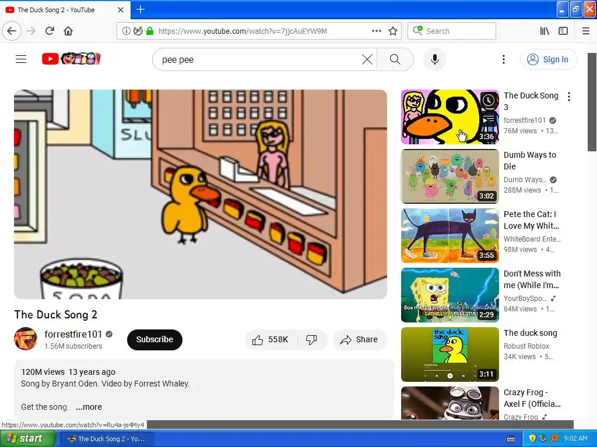Open YouTube settings three-dot menu
Viewport: 597px width, 447px height.
[x=503, y=59]
